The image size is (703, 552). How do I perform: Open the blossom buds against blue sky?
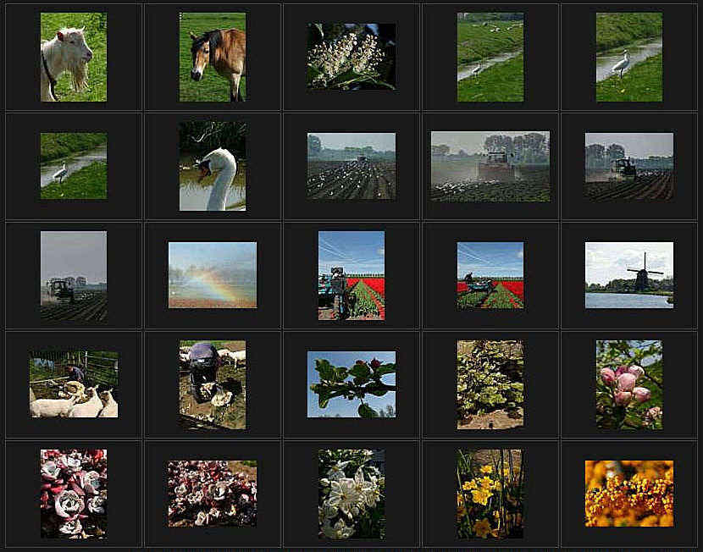351,384
